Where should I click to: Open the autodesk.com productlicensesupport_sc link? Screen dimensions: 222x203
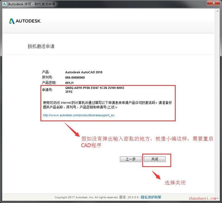click(x=79, y=115)
